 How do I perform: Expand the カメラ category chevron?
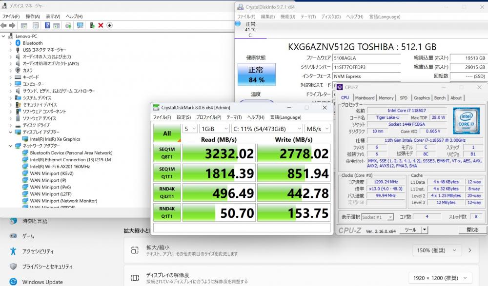[11, 70]
